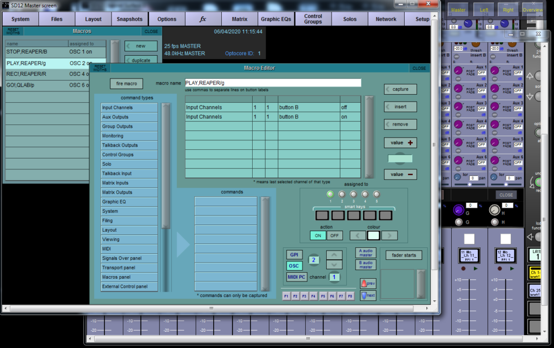Click the fifth smart key square
Viewport: 554px width, 348px height.
[385, 215]
